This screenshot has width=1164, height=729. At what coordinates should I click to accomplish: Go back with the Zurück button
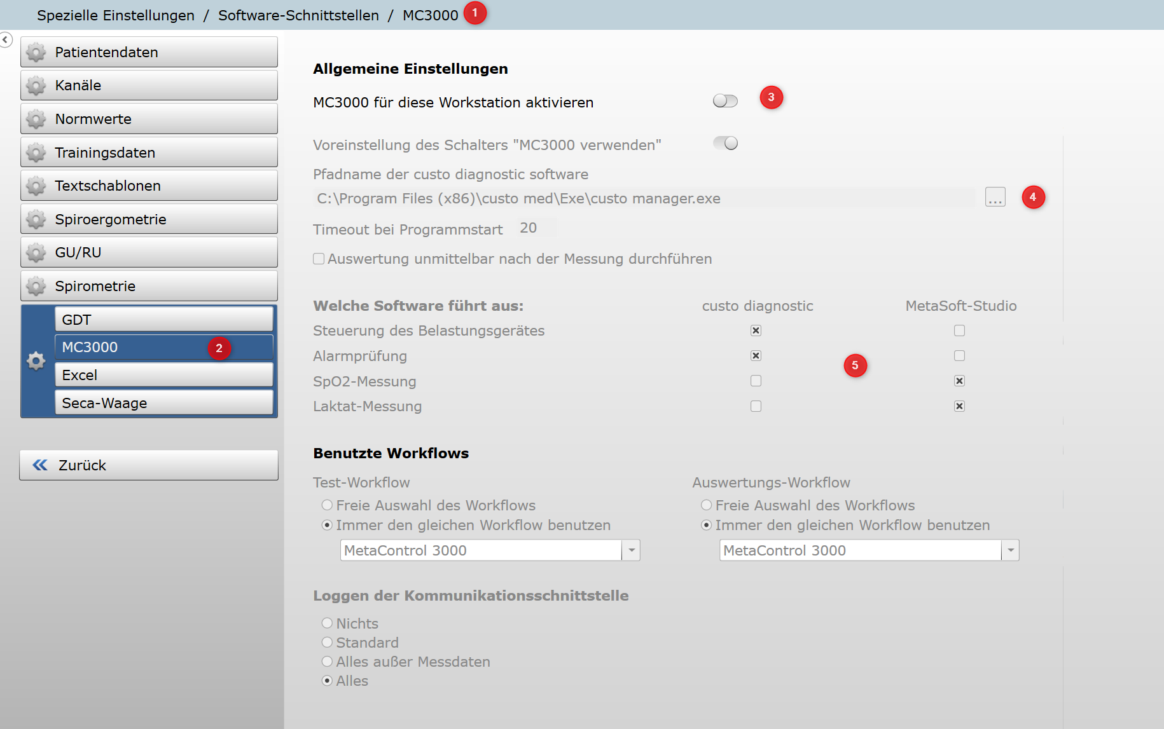click(x=149, y=465)
